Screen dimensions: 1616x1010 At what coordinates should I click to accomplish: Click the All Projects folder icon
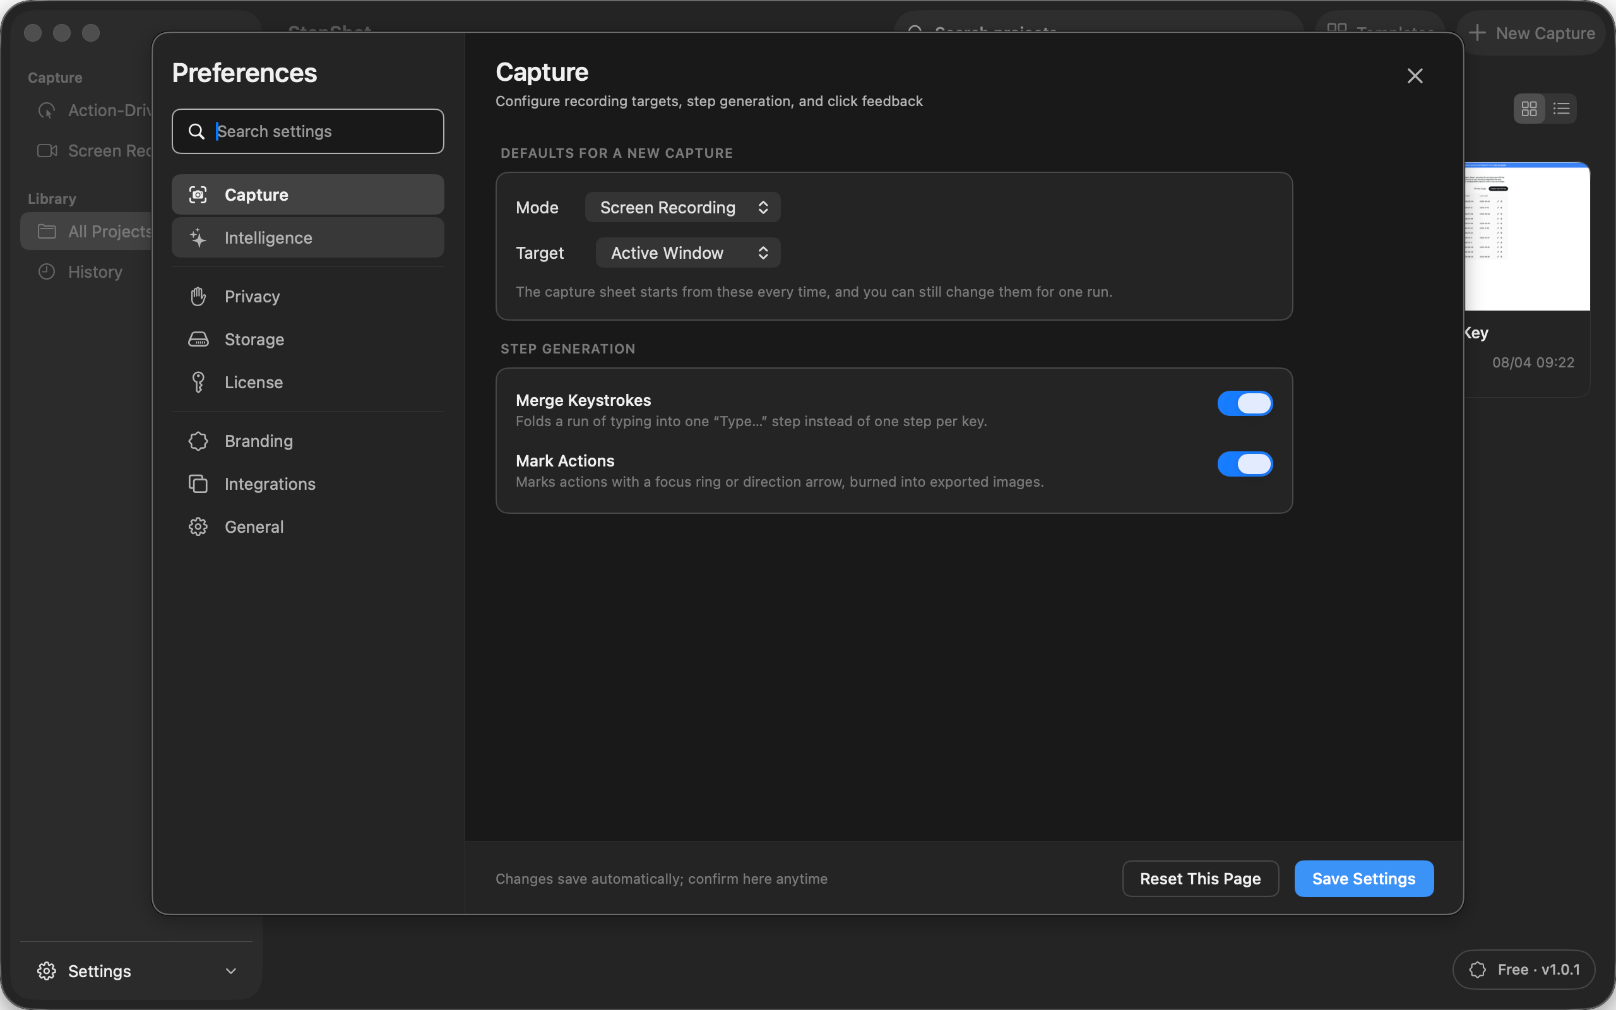(x=47, y=231)
